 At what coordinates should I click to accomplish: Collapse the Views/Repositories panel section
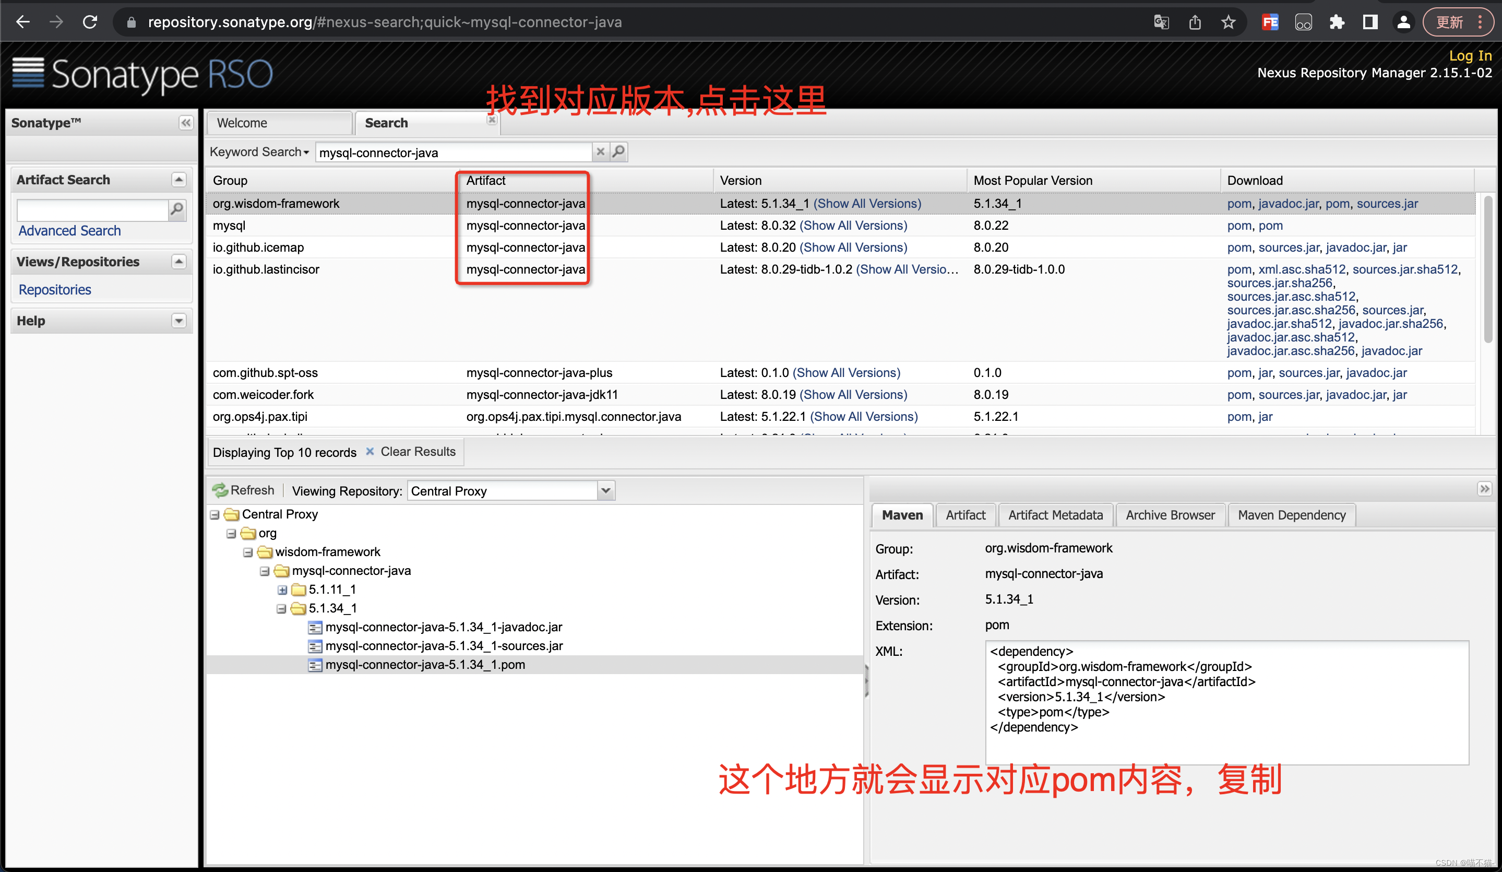click(x=178, y=262)
